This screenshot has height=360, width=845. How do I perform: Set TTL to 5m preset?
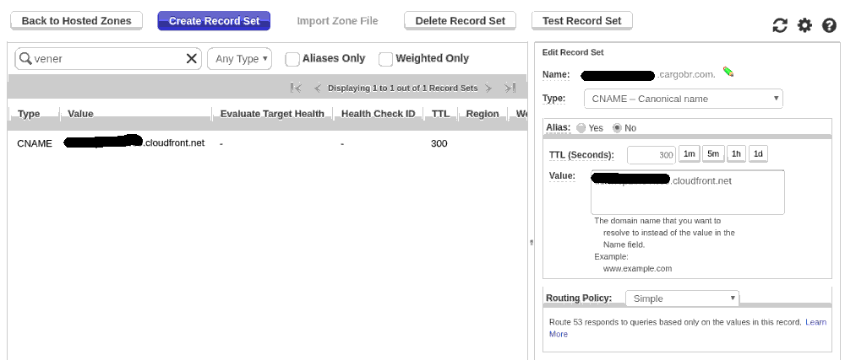click(x=712, y=154)
